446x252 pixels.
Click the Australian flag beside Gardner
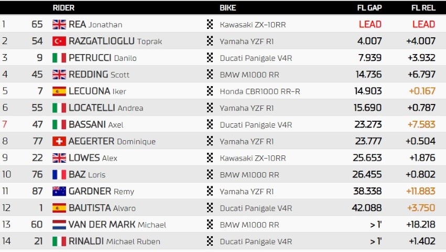(x=59, y=191)
